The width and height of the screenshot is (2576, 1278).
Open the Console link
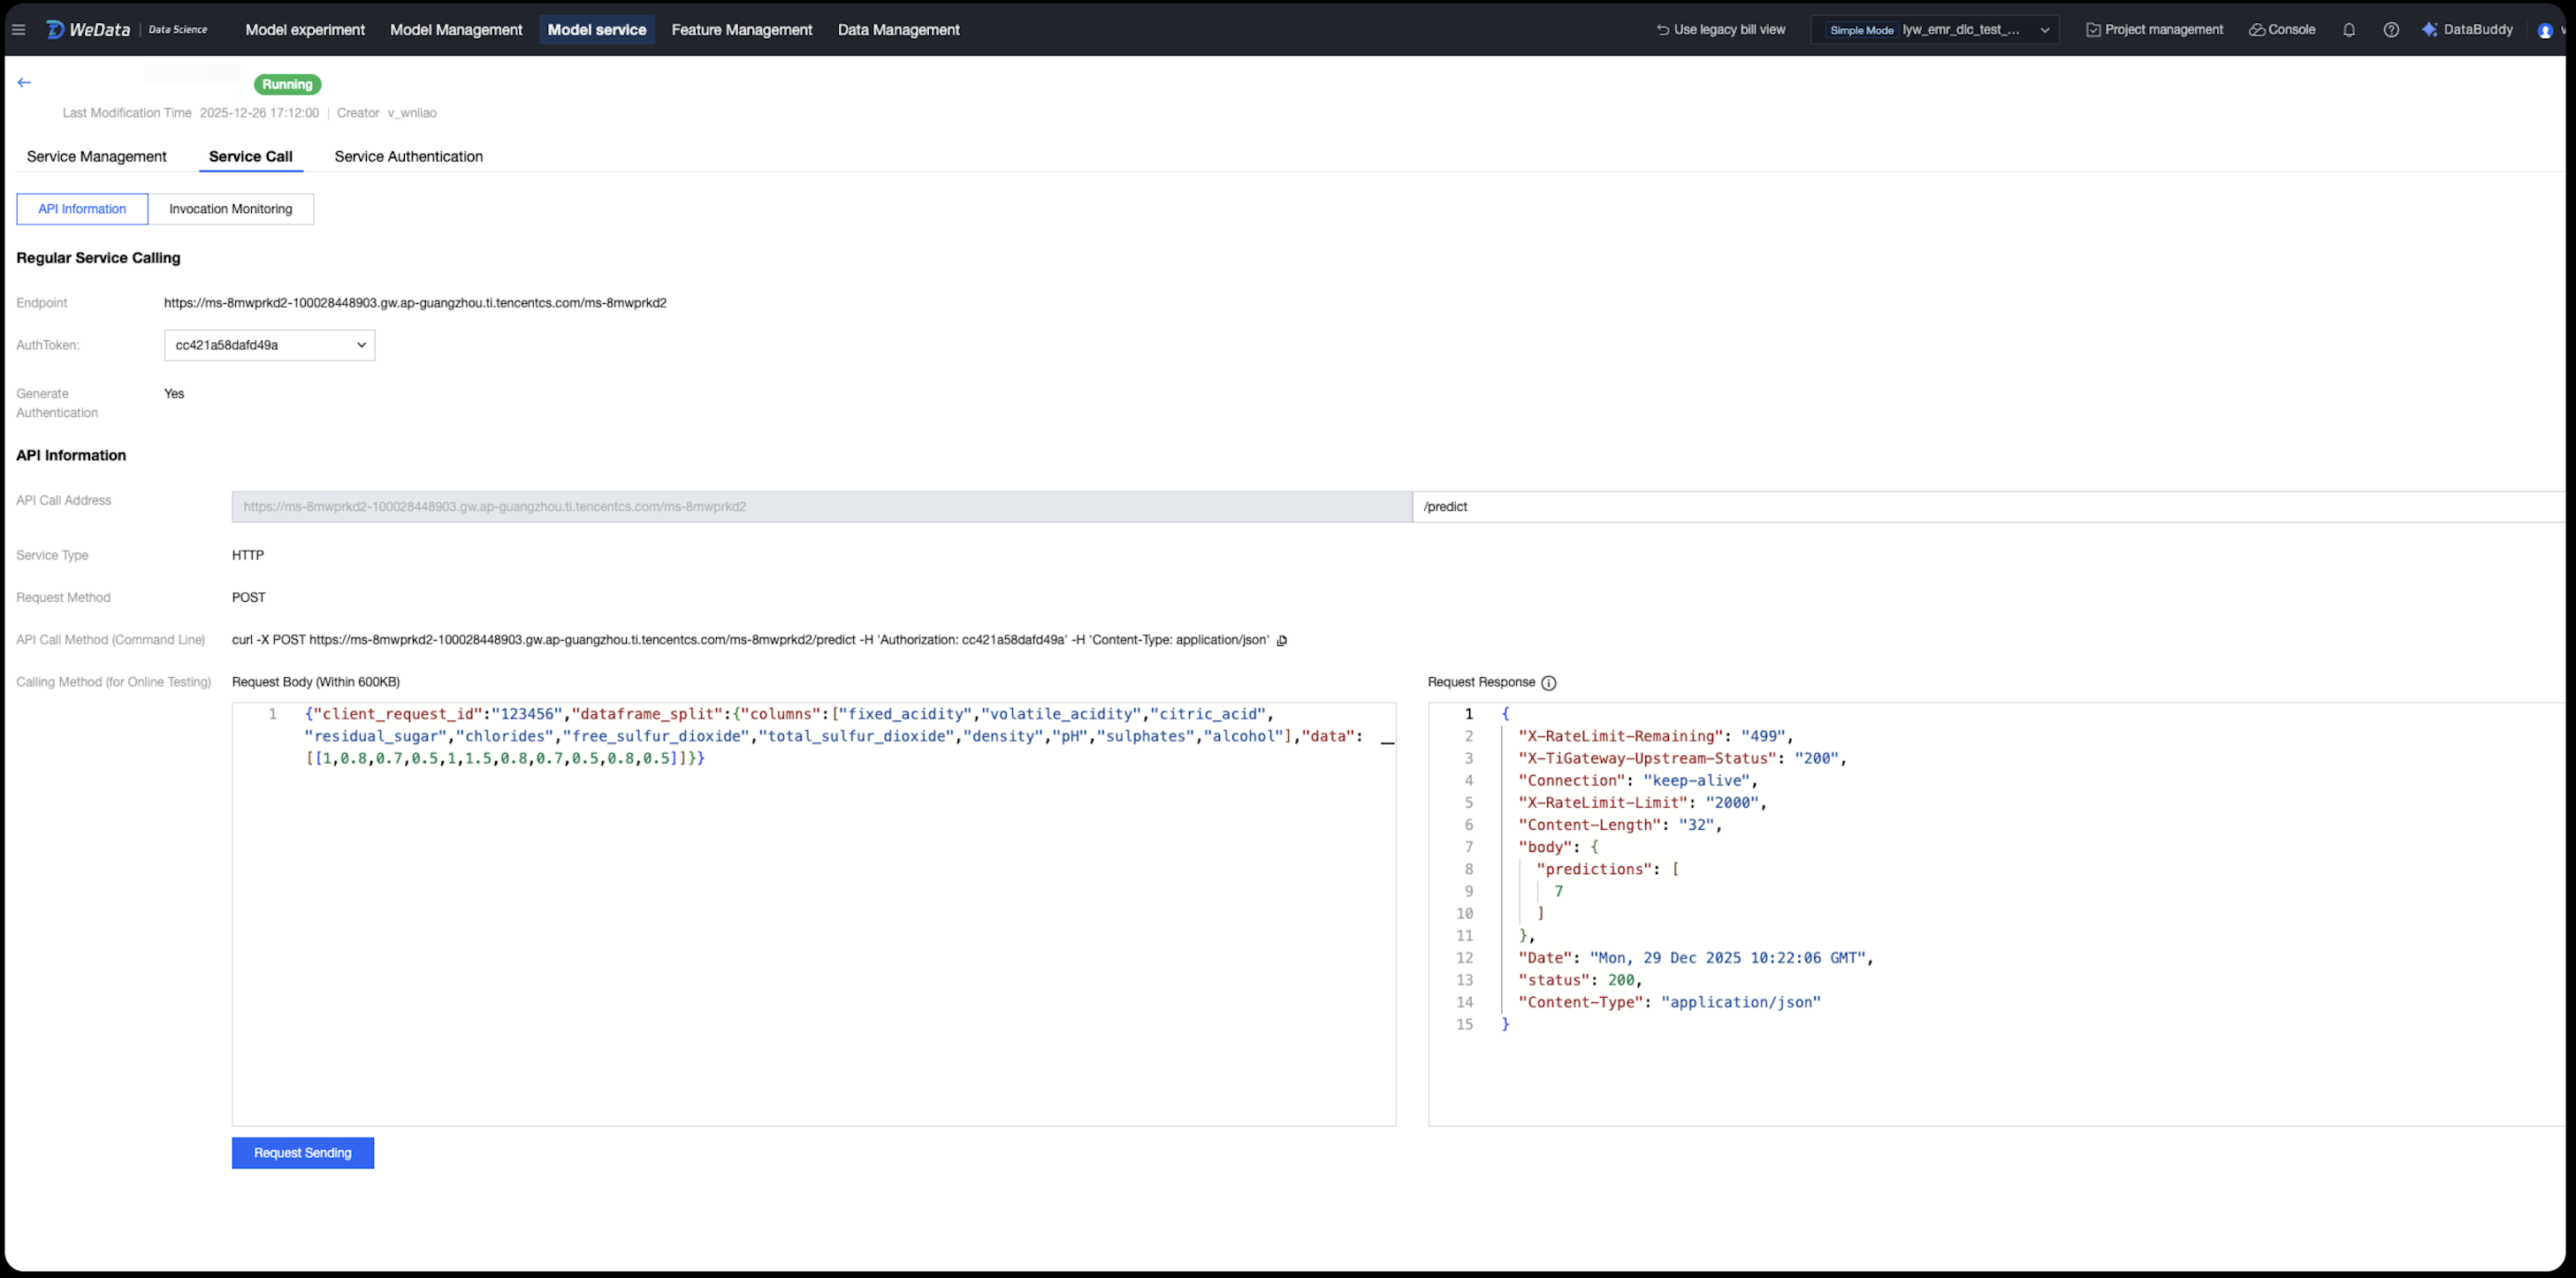tap(2282, 30)
